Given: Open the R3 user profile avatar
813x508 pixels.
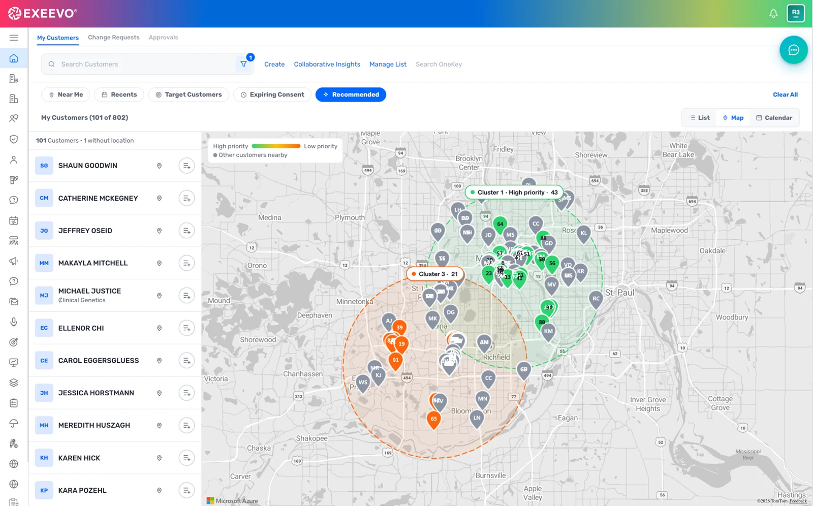Looking at the screenshot, I should click(796, 13).
